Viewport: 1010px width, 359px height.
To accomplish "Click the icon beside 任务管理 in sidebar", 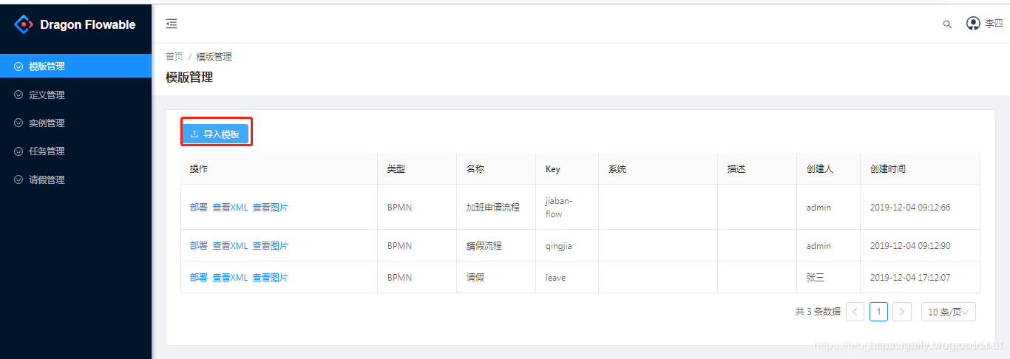I will (18, 151).
